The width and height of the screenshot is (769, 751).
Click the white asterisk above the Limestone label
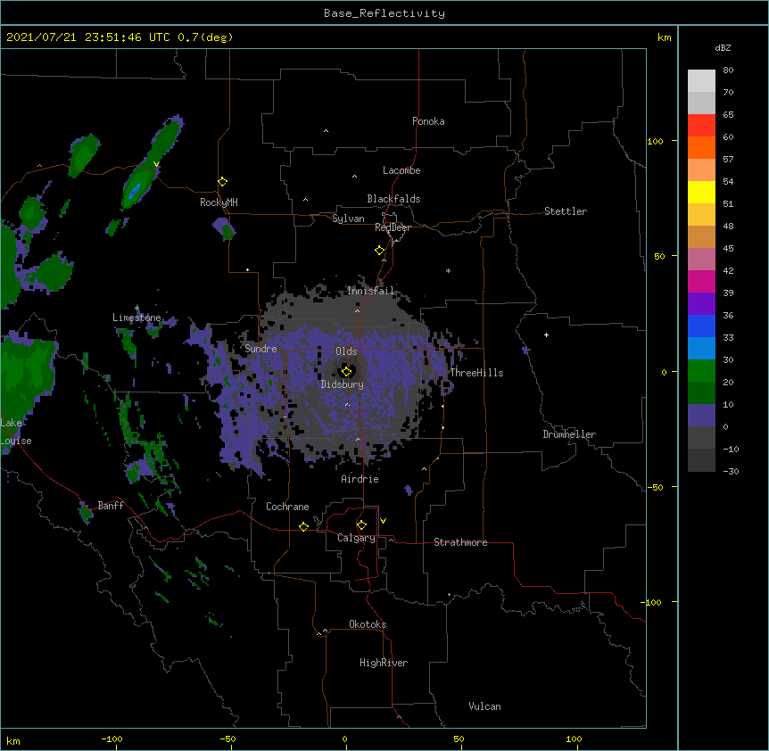coord(136,309)
